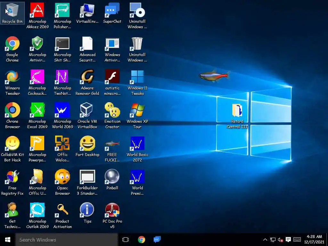Select the Opsec Browser icon
This screenshot has height=246, width=328.
pyautogui.click(x=62, y=182)
